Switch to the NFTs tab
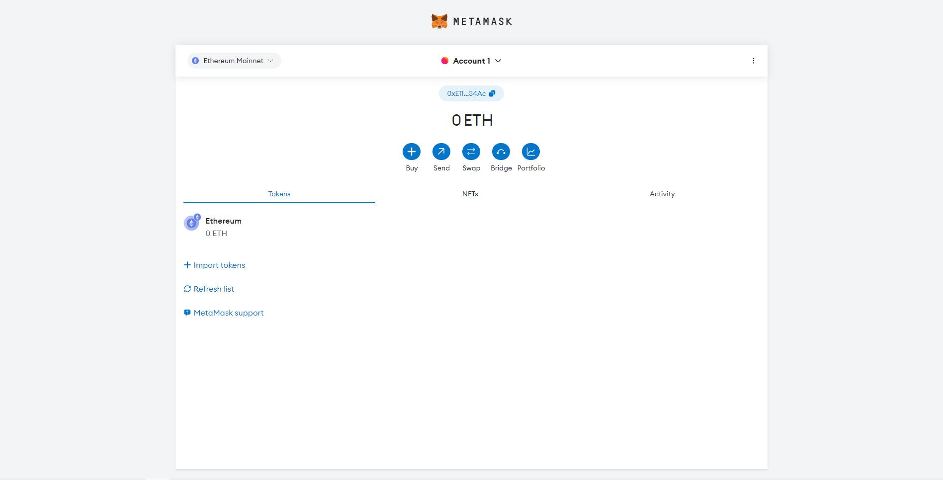Viewport: 943px width, 480px height. click(x=470, y=194)
